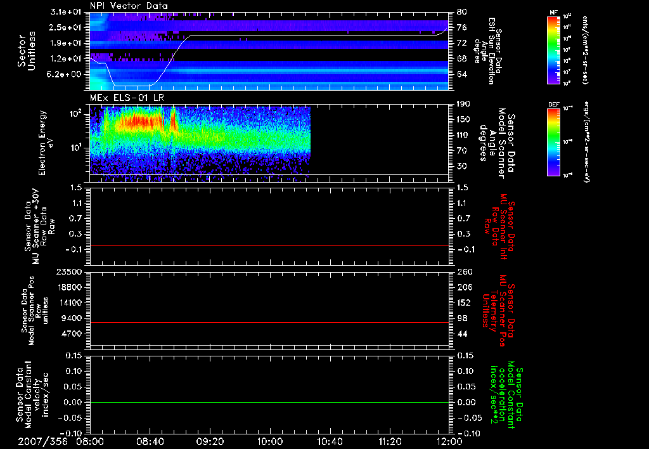Click the MU Scanner +30V Raw Data axis title

pyautogui.click(x=39, y=226)
